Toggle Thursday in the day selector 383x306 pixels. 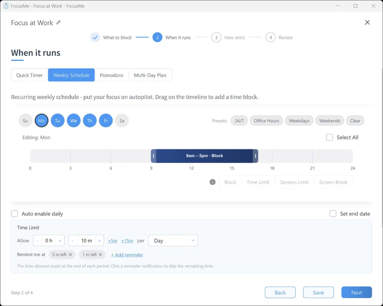tap(90, 121)
